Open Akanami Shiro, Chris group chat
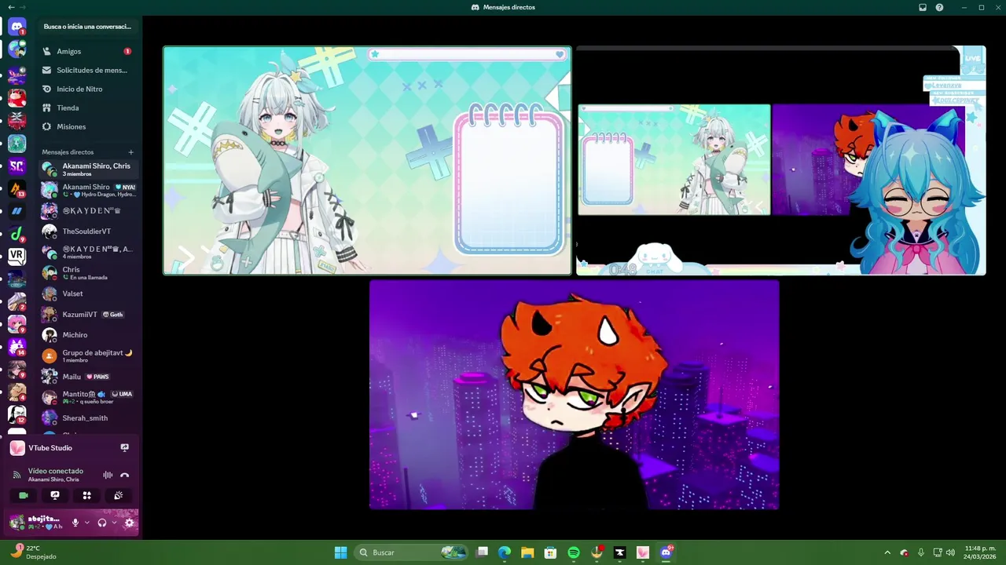This screenshot has height=565, width=1006. click(88, 169)
